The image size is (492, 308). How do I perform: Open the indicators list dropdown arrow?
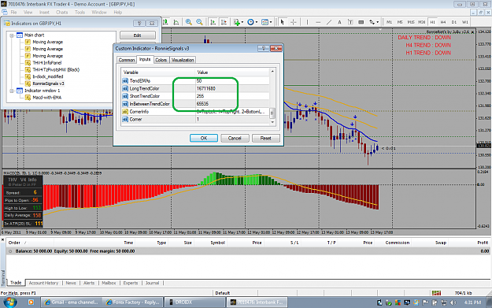[242, 22]
